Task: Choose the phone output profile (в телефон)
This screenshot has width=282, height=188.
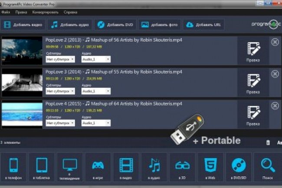Action: click(13, 168)
